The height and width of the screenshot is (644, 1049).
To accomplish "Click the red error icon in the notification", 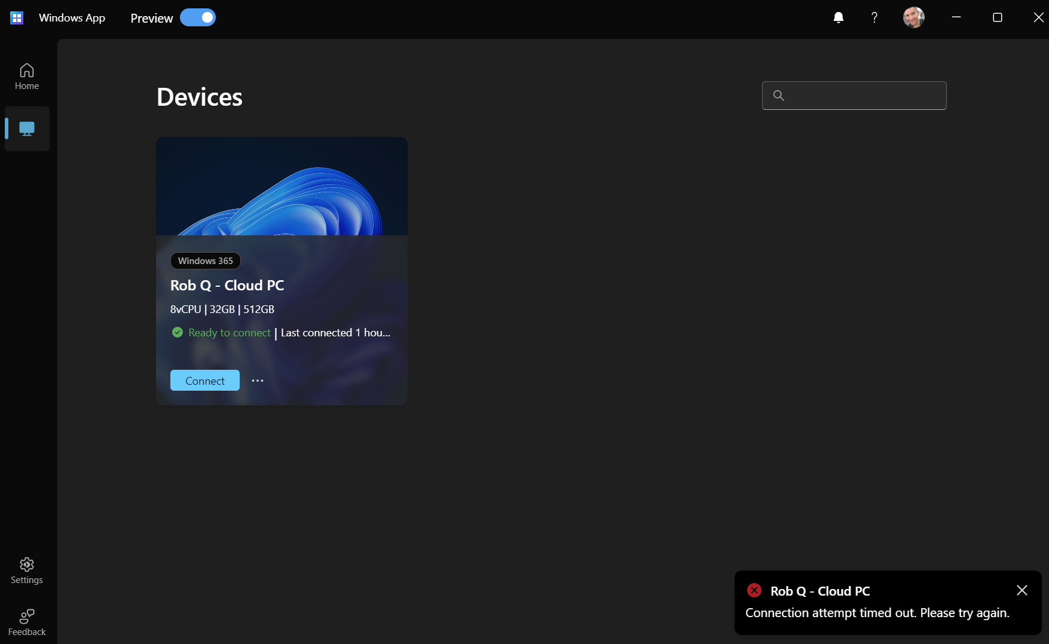I will [x=754, y=590].
